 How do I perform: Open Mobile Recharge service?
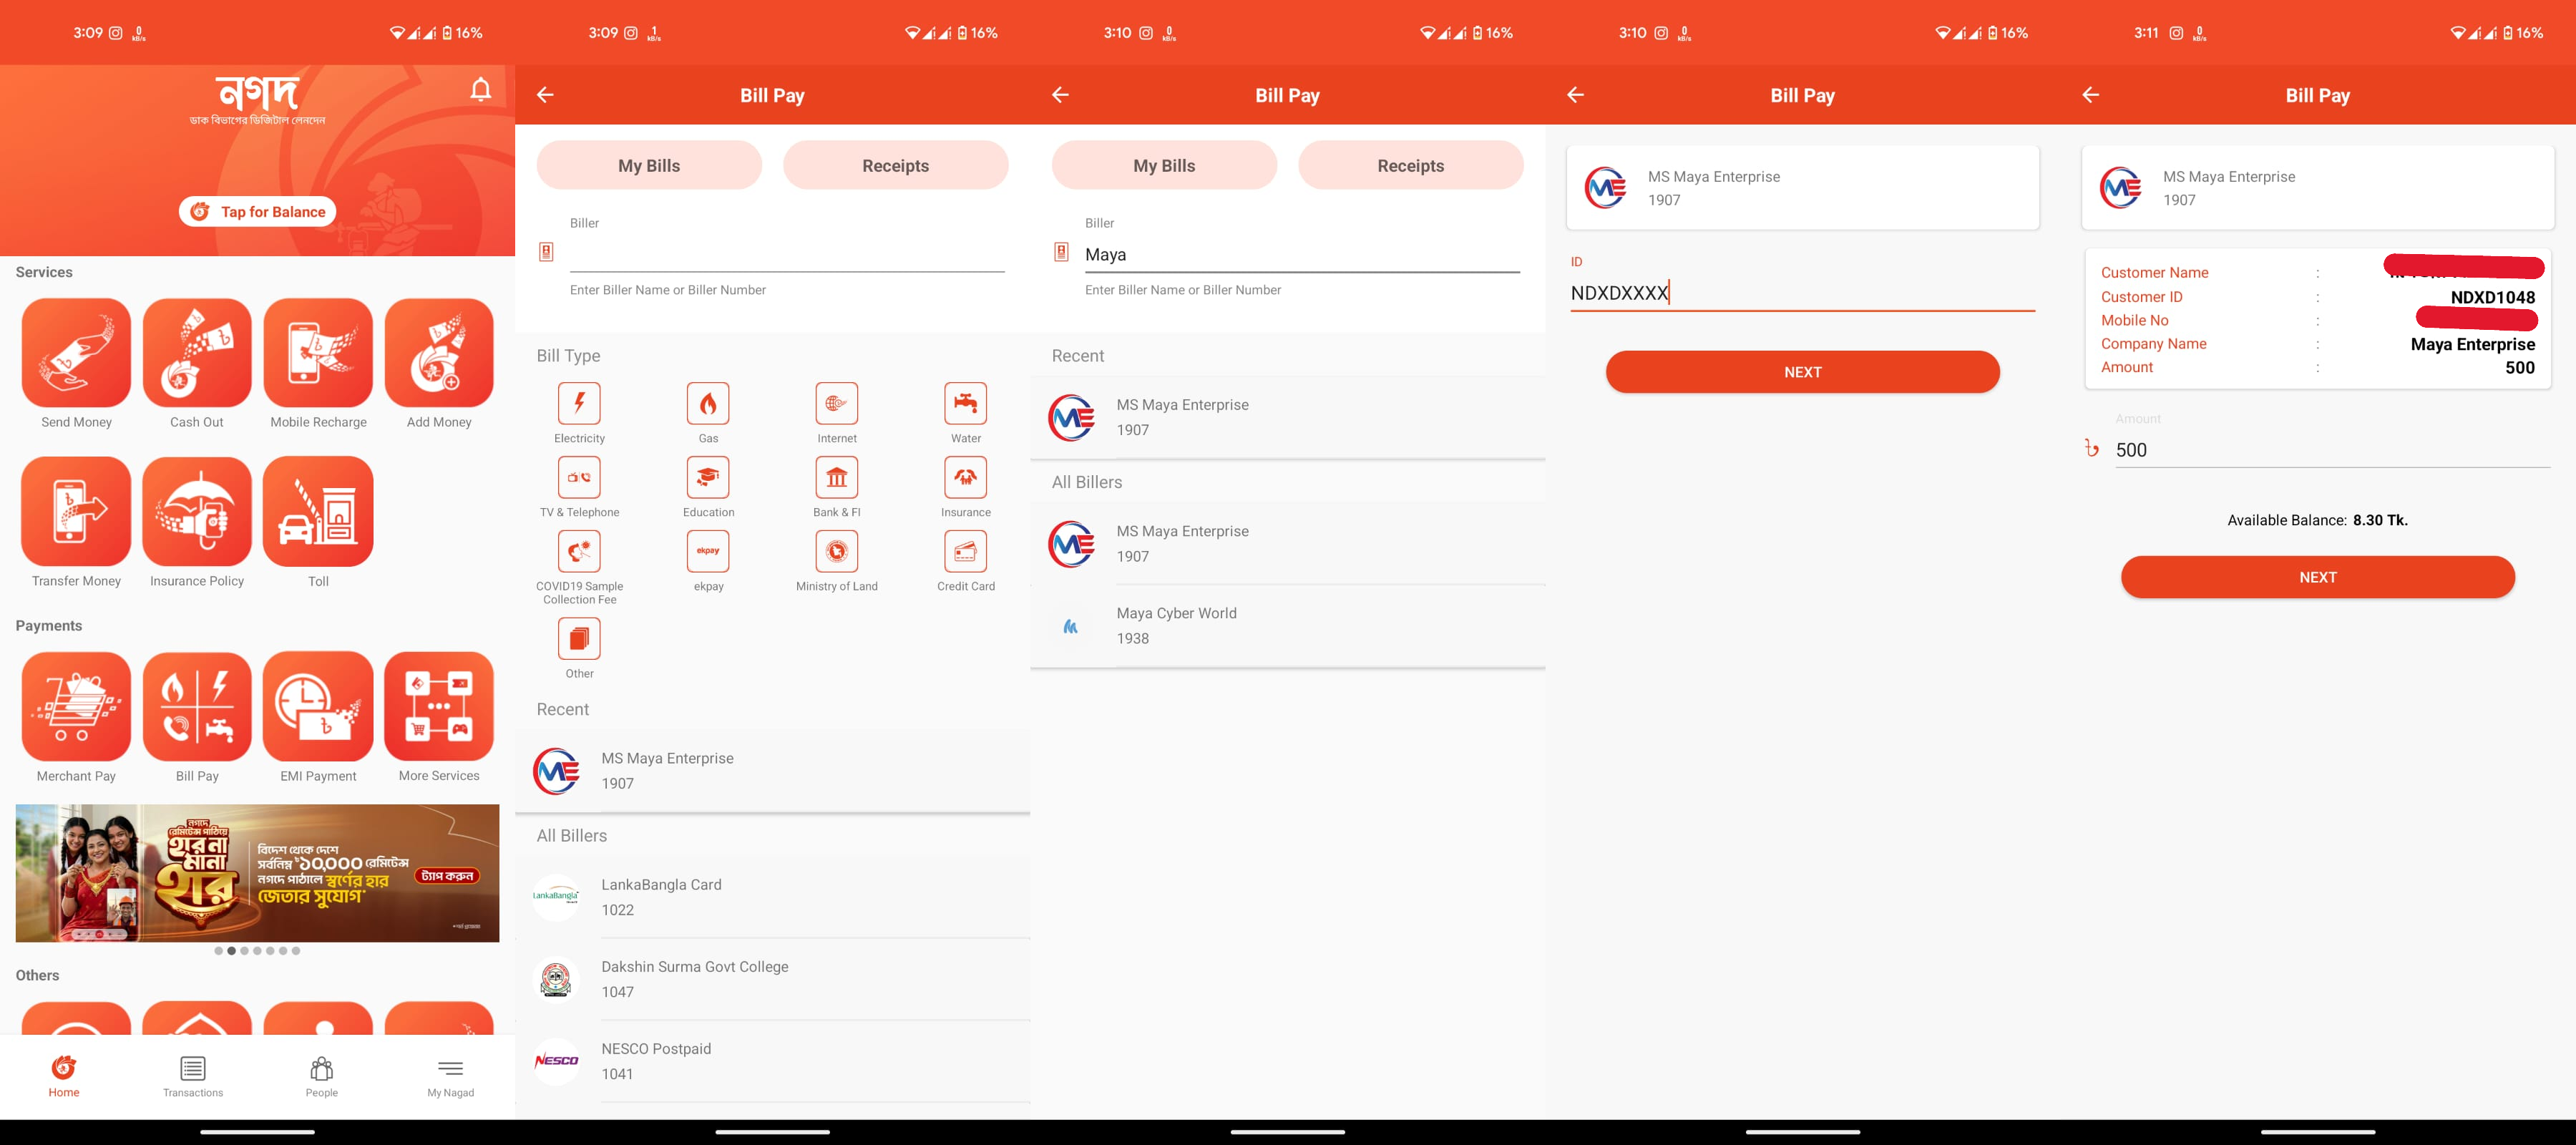pyautogui.click(x=318, y=353)
